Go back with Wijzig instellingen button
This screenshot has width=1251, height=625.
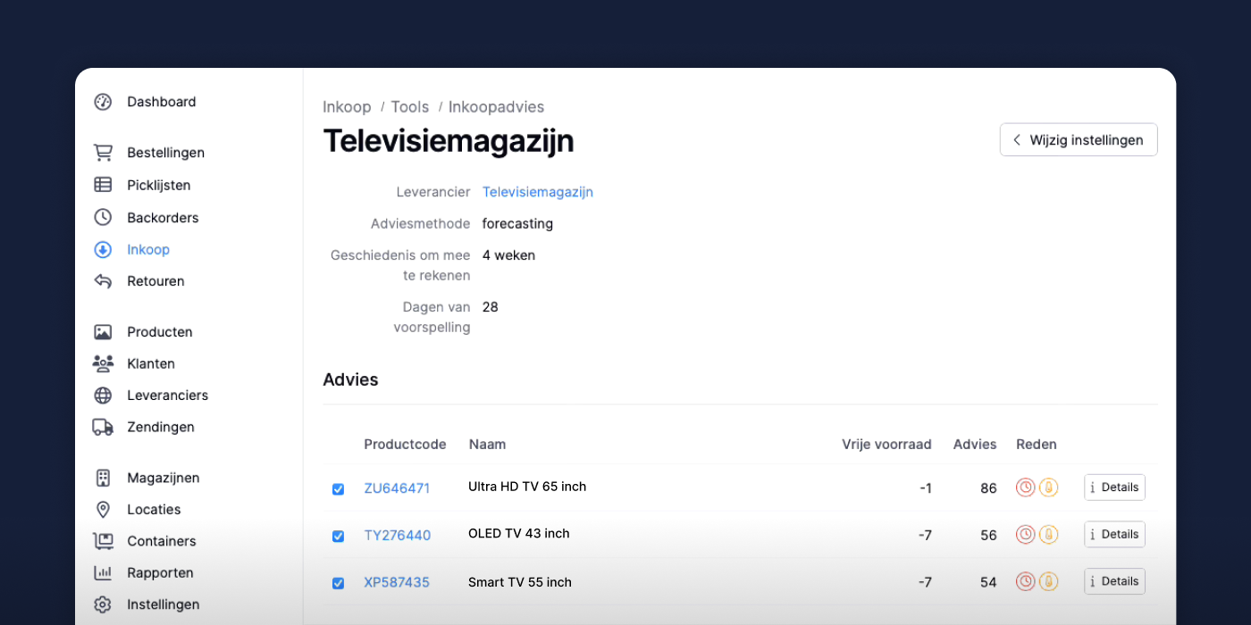(1078, 140)
